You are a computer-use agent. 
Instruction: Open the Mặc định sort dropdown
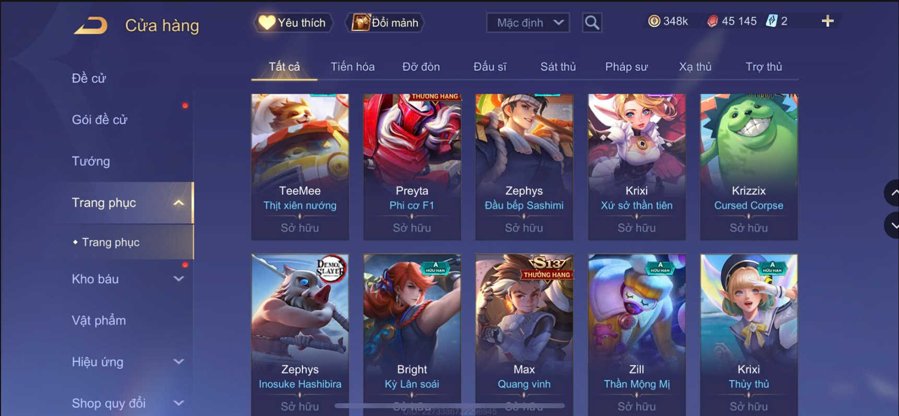point(528,22)
